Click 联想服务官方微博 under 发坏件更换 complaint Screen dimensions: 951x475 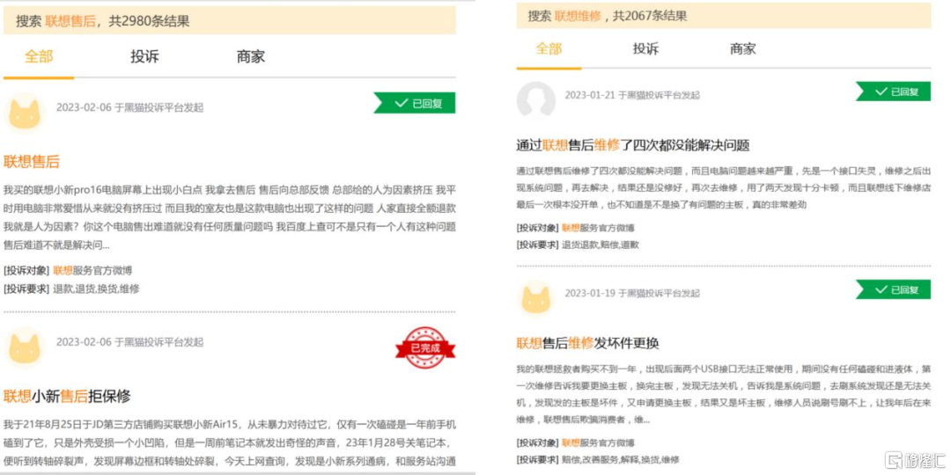click(599, 442)
